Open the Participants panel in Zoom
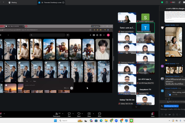Image resolution: width=185 pixels, height=123 pixels. click(57, 114)
